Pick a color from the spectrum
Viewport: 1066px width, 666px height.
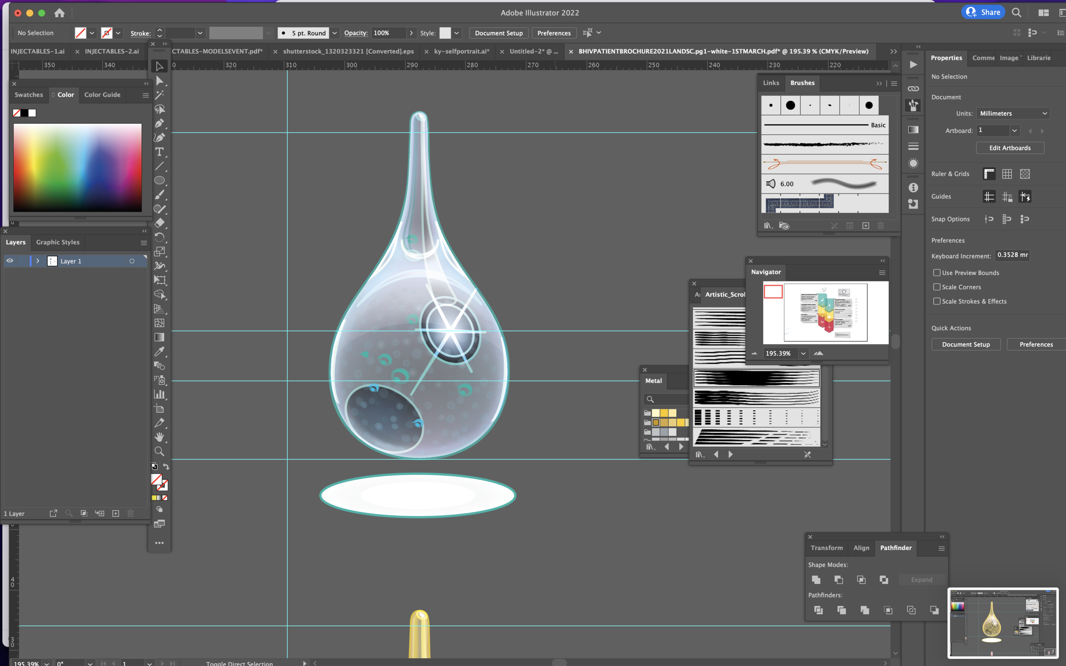(78, 168)
